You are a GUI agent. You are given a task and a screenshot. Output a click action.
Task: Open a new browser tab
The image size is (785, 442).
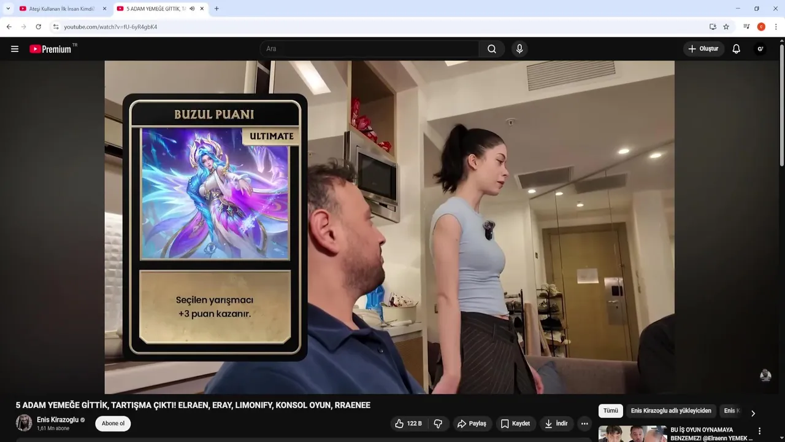[216, 9]
